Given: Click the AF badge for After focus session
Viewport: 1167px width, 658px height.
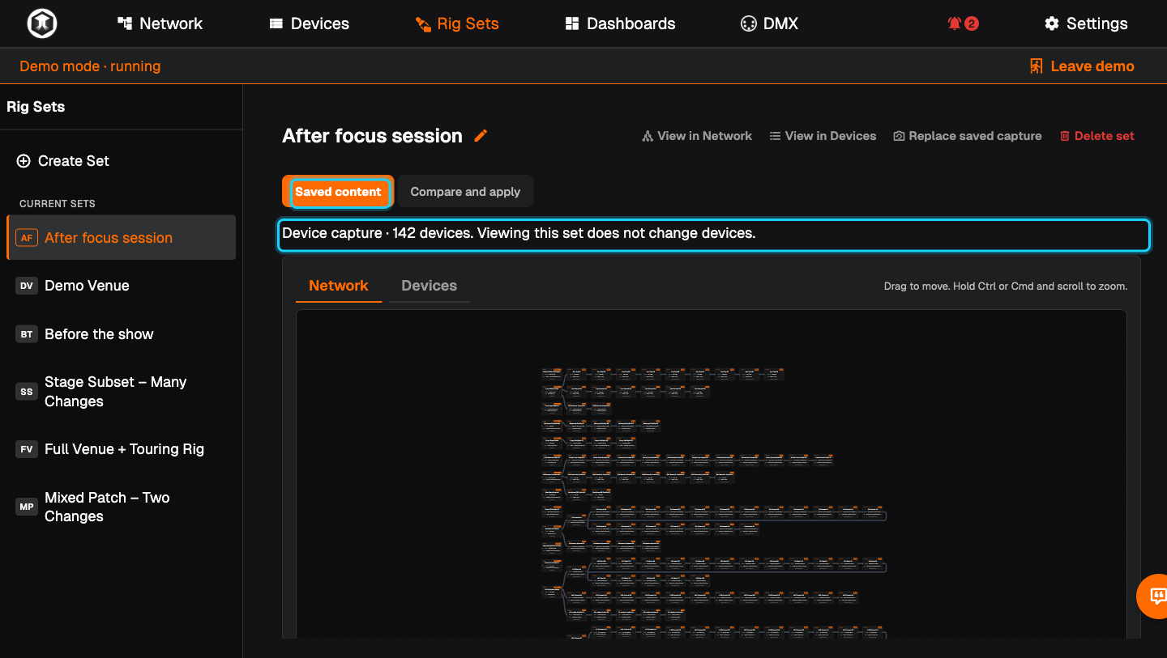Looking at the screenshot, I should pos(27,238).
